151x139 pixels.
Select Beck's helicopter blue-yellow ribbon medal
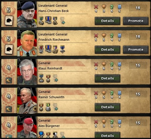(48, 20)
